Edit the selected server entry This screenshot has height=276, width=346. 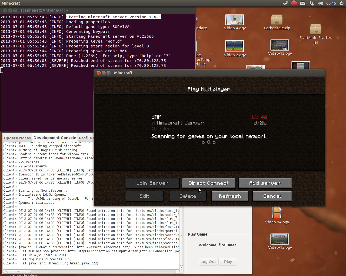(x=145, y=196)
